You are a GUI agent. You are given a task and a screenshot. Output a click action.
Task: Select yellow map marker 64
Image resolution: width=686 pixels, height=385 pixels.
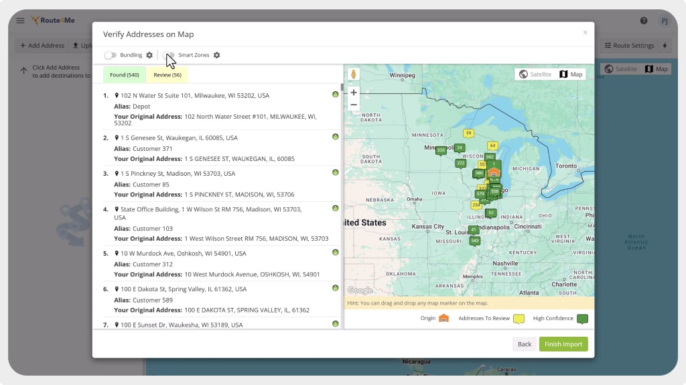[492, 146]
